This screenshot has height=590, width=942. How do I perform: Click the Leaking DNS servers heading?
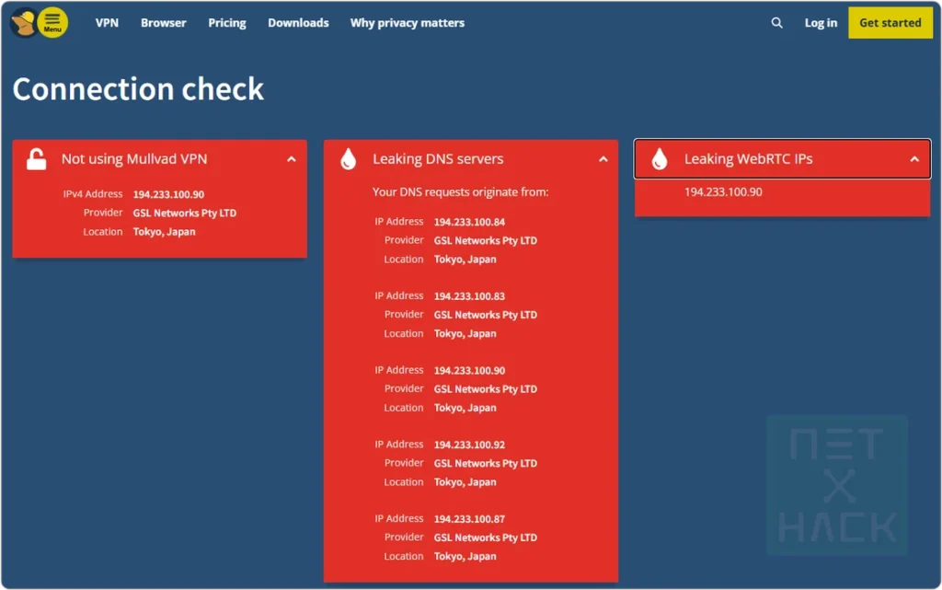pyautogui.click(x=438, y=158)
